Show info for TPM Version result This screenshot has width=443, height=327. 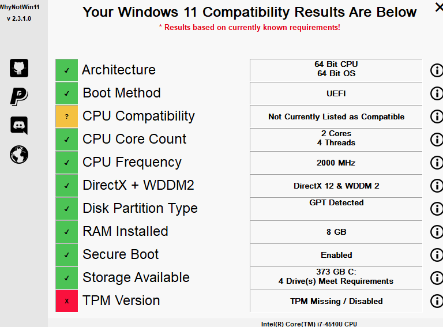[437, 301]
